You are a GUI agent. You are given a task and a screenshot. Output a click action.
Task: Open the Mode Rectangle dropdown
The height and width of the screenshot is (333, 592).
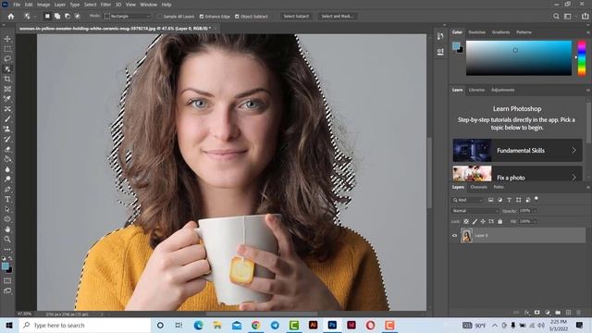(128, 17)
